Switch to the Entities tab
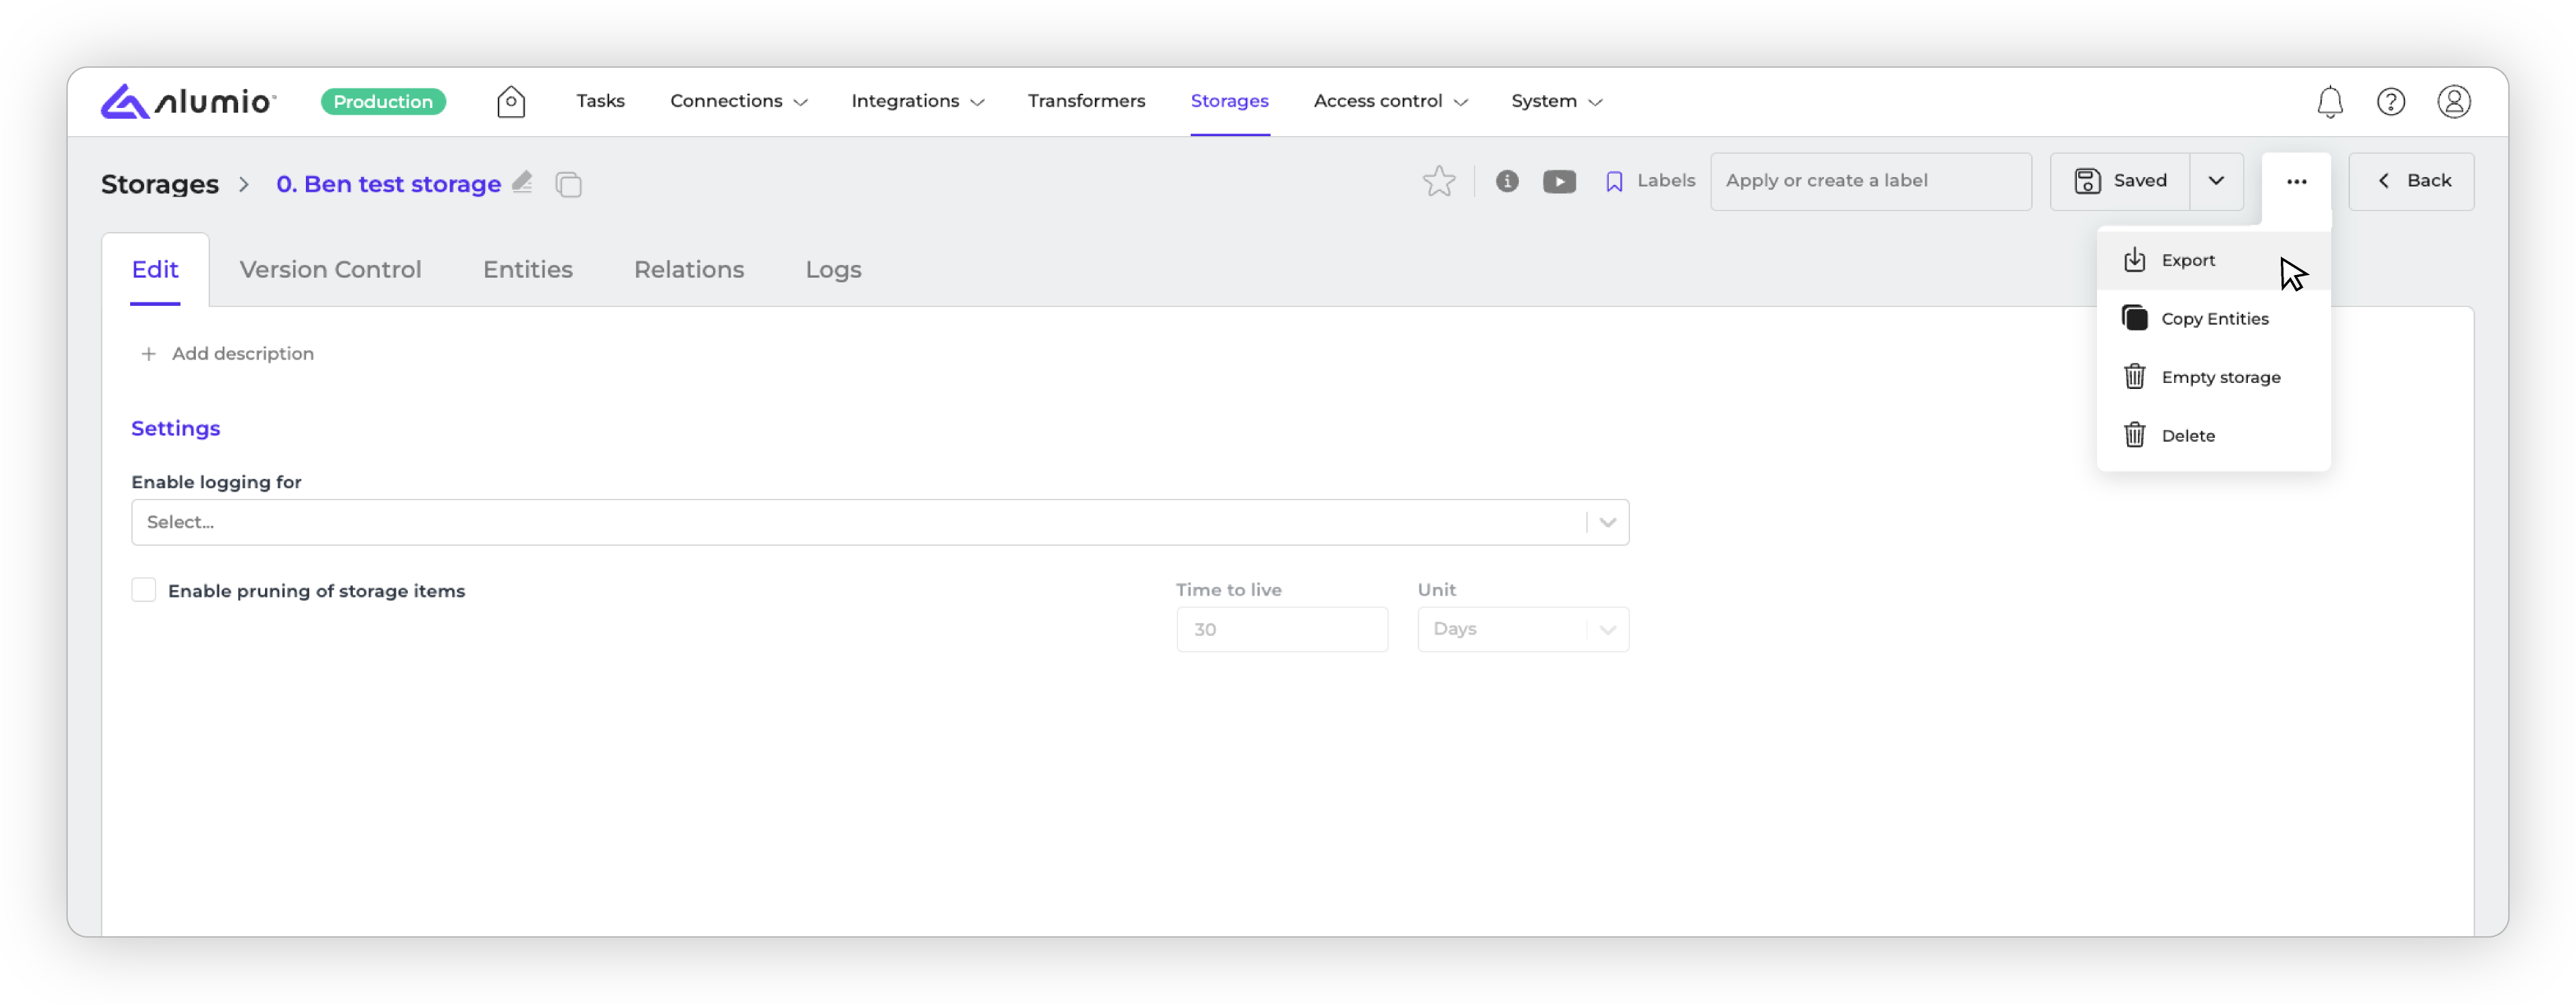Viewport: 2576px width, 1004px height. click(x=527, y=269)
